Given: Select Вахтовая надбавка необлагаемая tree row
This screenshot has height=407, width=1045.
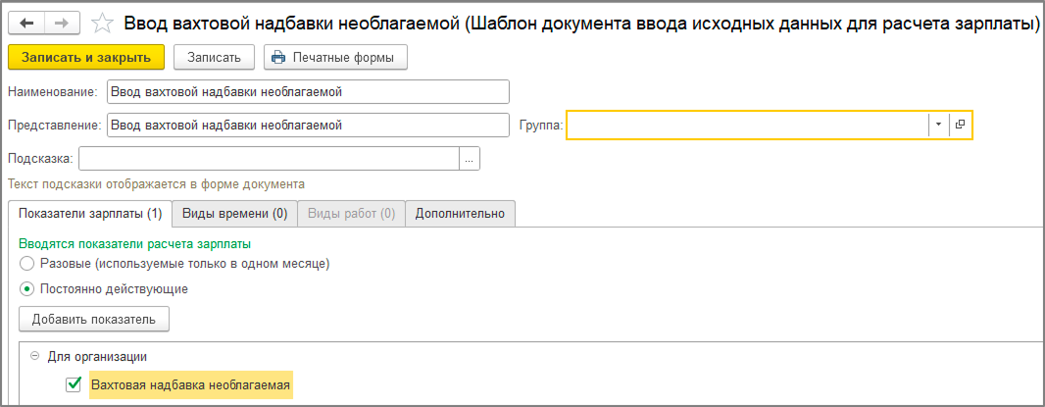Looking at the screenshot, I should click(190, 384).
